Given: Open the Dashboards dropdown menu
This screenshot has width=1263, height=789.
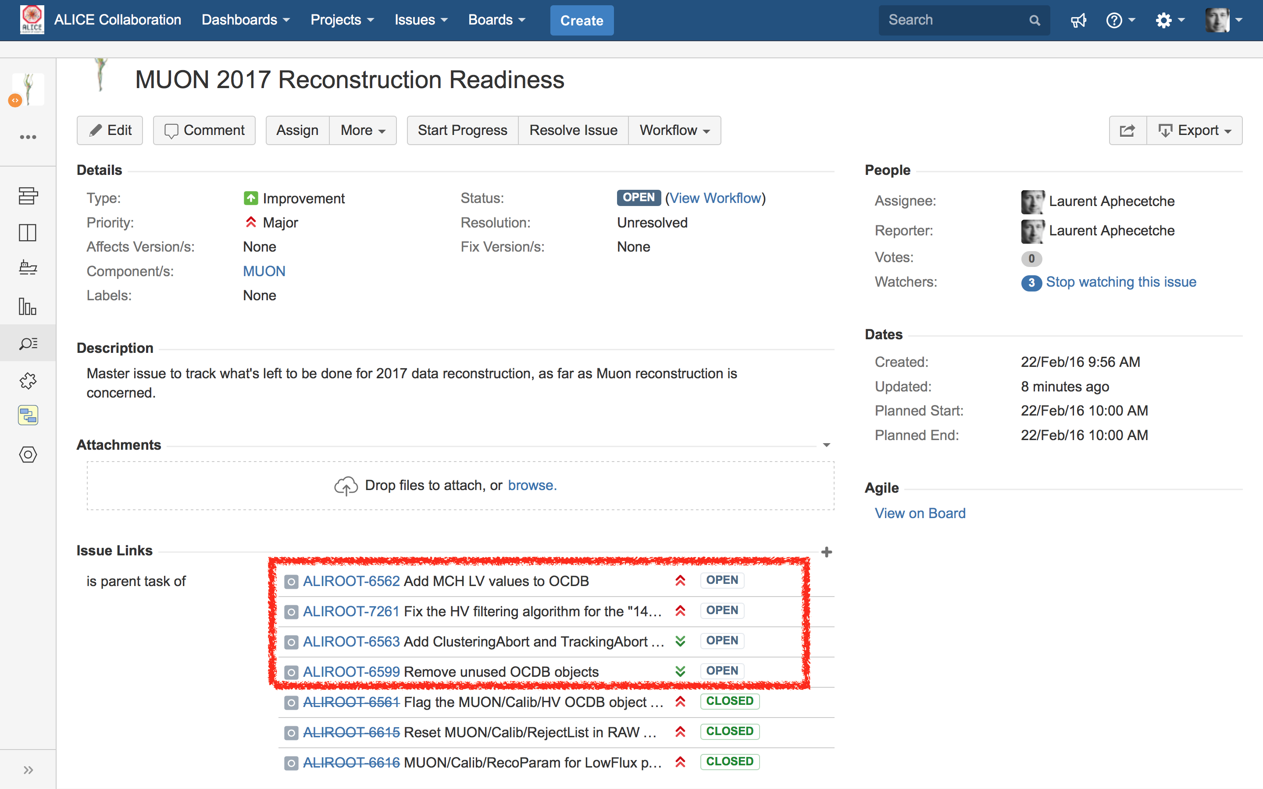Looking at the screenshot, I should tap(245, 20).
